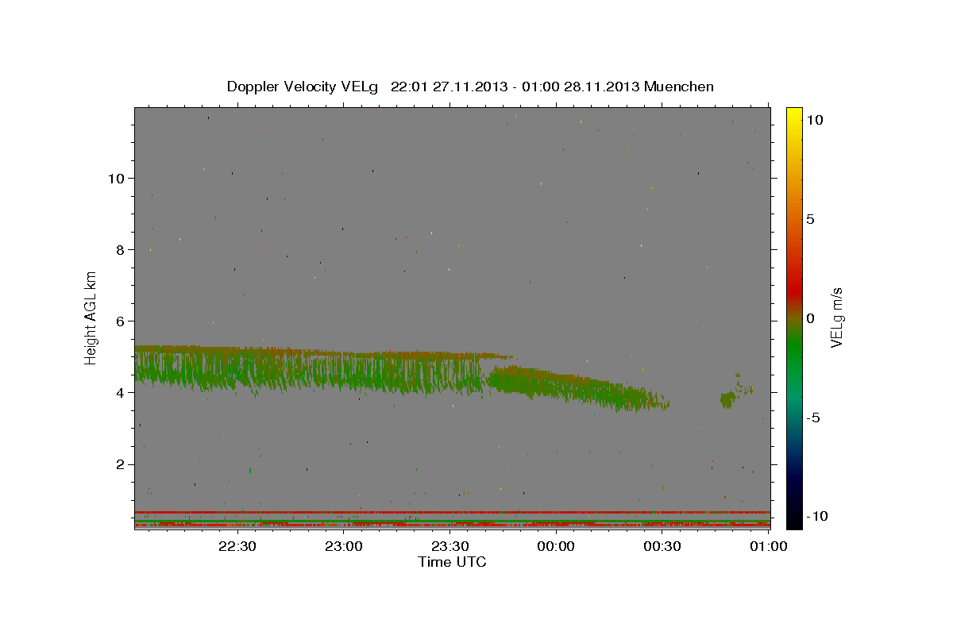Click the 23:30 time tick label
This screenshot has height=635, width=953.
pyautogui.click(x=449, y=546)
